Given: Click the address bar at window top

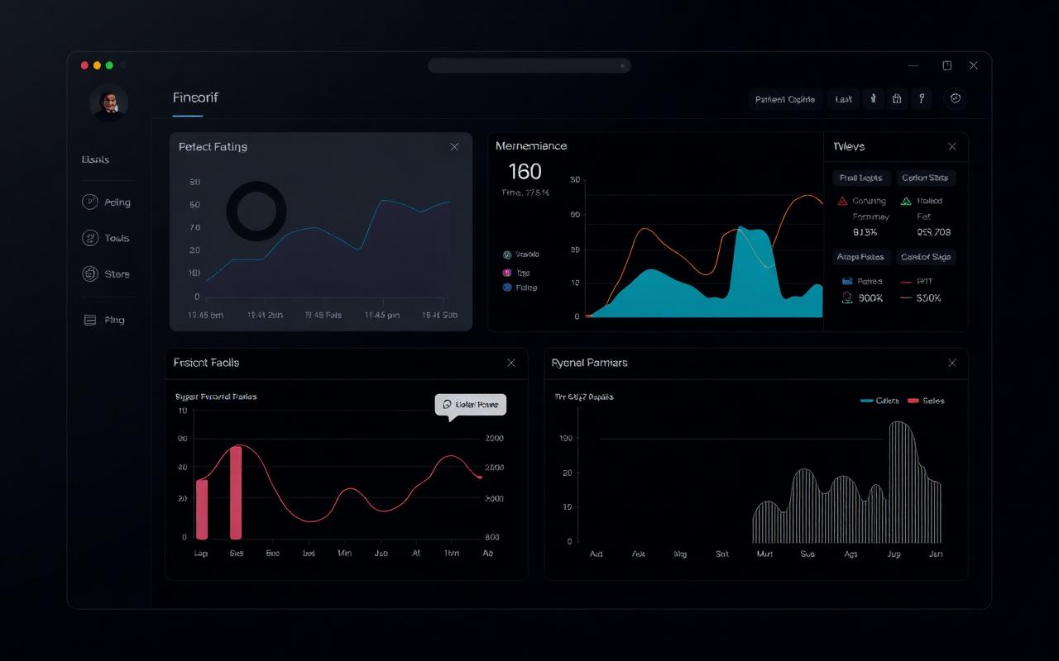Looking at the screenshot, I should point(529,65).
